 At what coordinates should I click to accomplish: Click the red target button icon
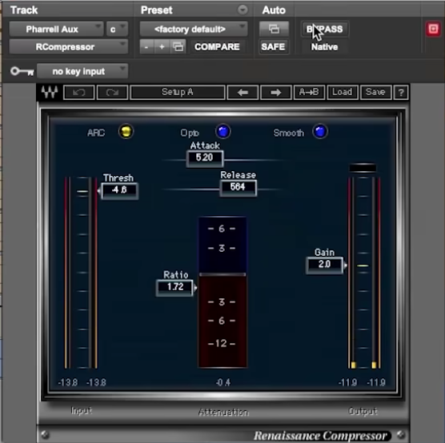[x=433, y=29]
